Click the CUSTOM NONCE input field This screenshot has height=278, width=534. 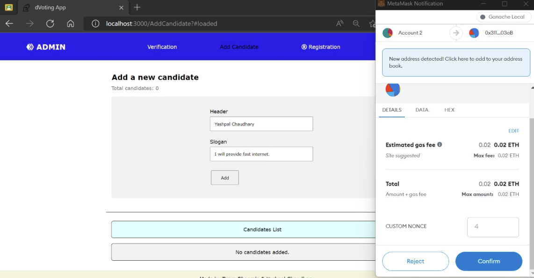[493, 227]
